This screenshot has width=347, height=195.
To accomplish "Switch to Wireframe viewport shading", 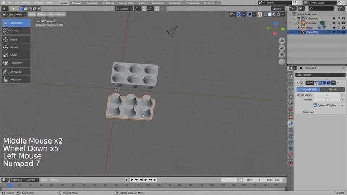I will coord(265,15).
